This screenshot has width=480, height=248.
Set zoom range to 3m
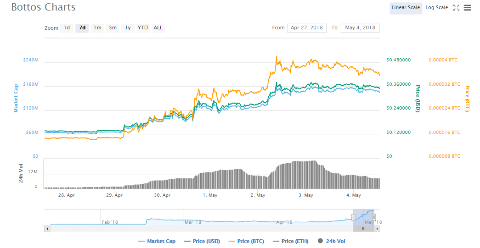(x=113, y=28)
